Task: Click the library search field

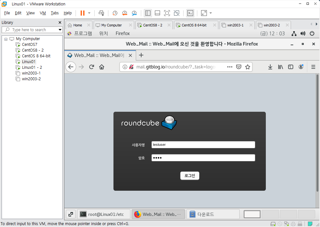Action: 32,30
